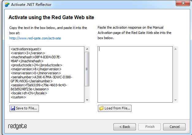192x135 pixels.
Task: Click the <productcode>24</productcode> line
Action: click(36, 65)
